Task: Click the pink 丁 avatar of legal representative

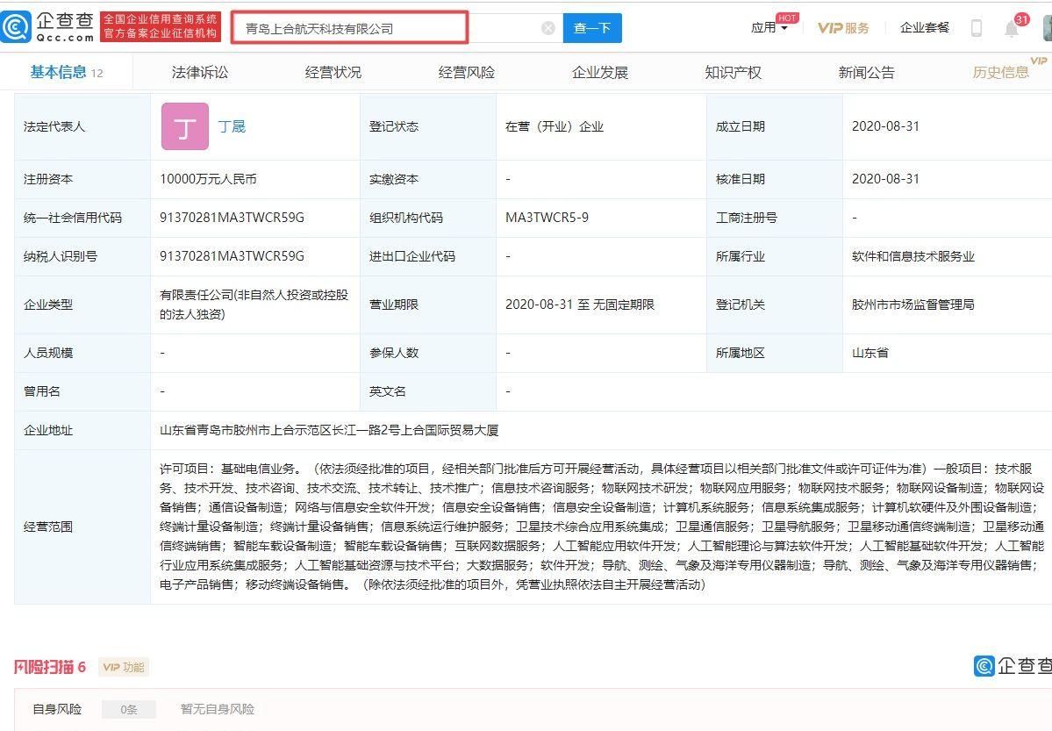Action: [184, 126]
